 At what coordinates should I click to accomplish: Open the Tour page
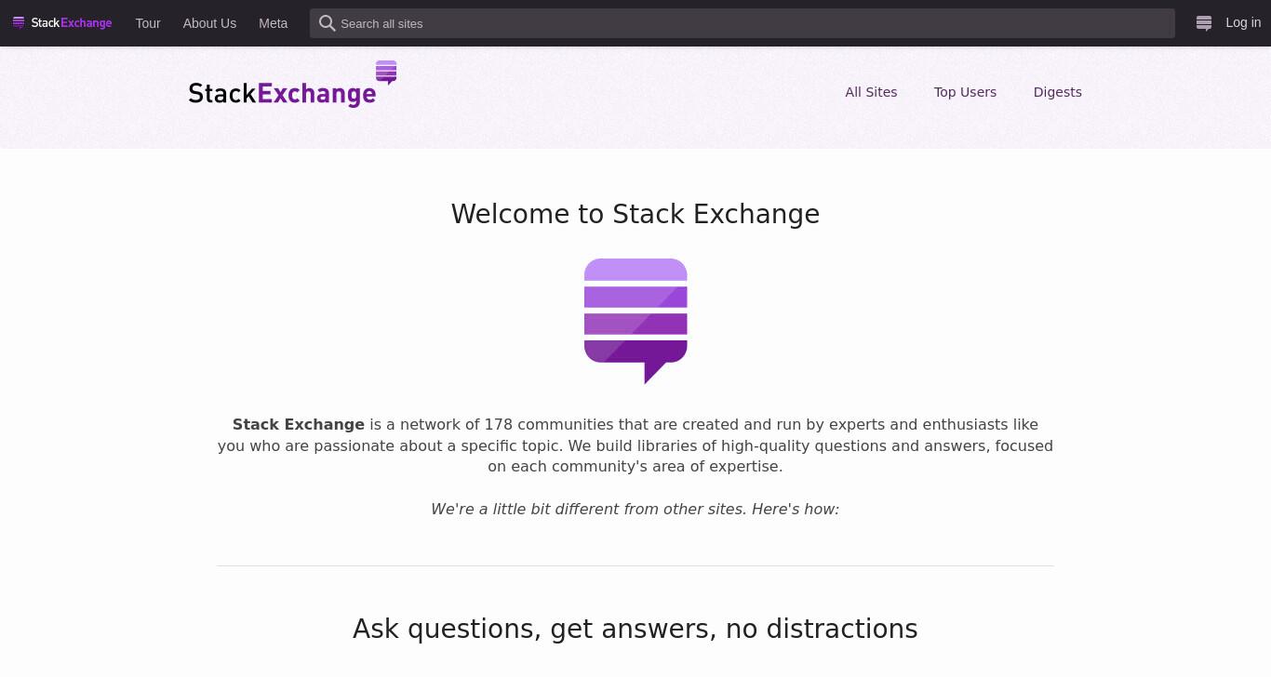(148, 23)
